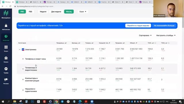The width and height of the screenshot is (184, 104).
Task: Open the Электроника category link
Action: 31,49
